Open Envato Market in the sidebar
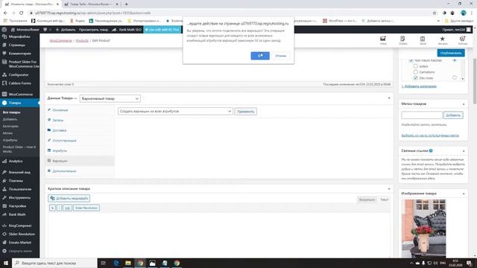 pyautogui.click(x=19, y=243)
